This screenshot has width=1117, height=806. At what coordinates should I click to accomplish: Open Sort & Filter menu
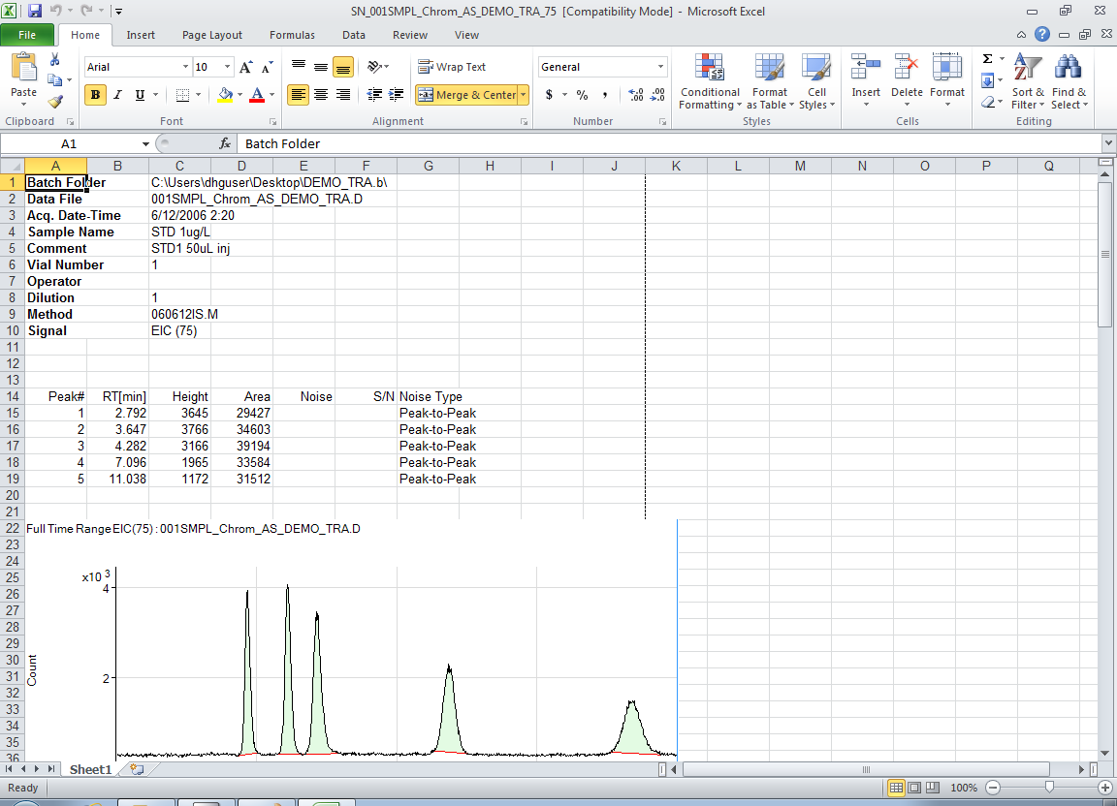point(1027,82)
